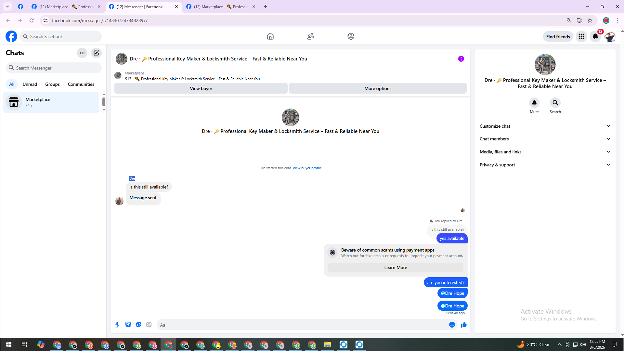This screenshot has height=351, width=624.
Task: Mute this conversation
Action: (534, 103)
